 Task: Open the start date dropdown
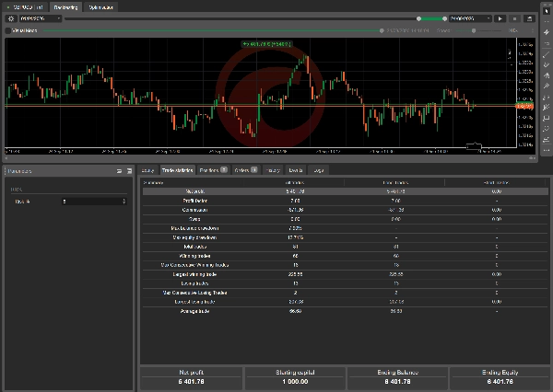tap(41, 18)
